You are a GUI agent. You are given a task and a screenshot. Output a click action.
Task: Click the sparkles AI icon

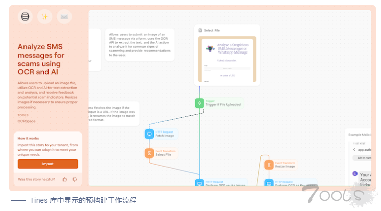click(45, 16)
